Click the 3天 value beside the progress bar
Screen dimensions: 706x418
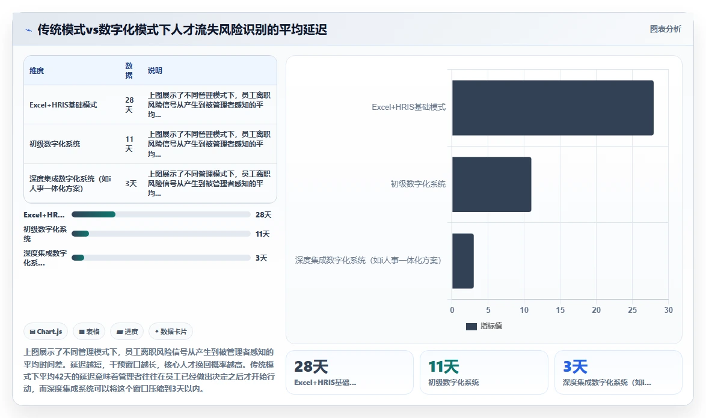[x=261, y=258]
